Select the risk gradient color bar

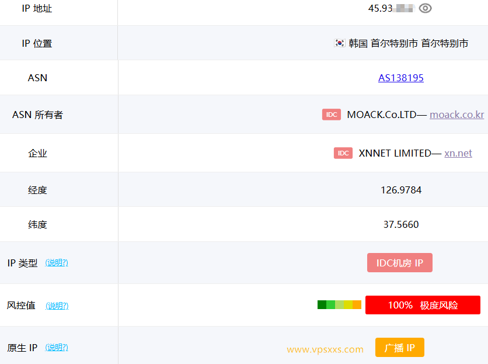(339, 304)
